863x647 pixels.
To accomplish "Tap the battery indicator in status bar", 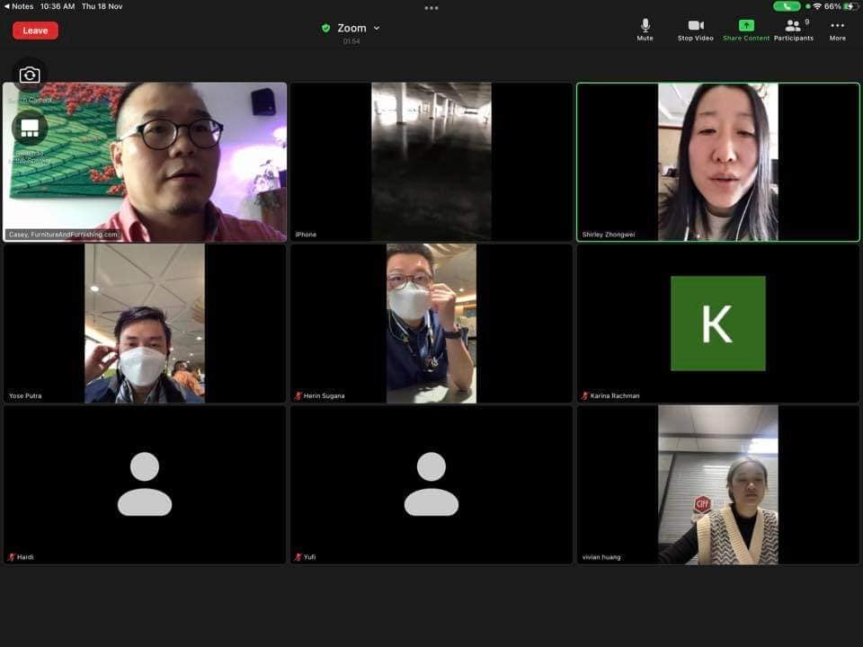I will (850, 6).
